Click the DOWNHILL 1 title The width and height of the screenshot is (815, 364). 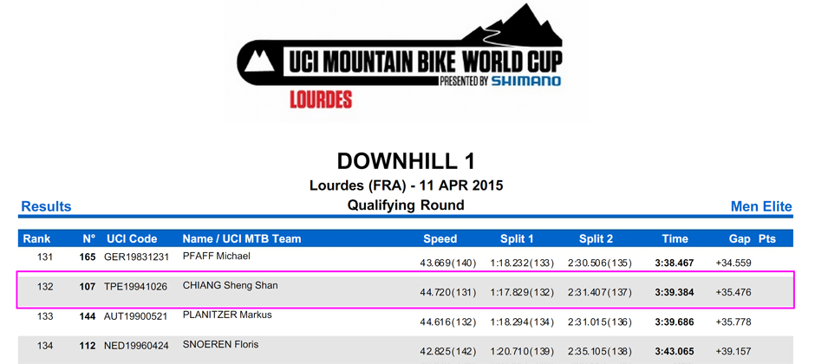click(x=406, y=161)
